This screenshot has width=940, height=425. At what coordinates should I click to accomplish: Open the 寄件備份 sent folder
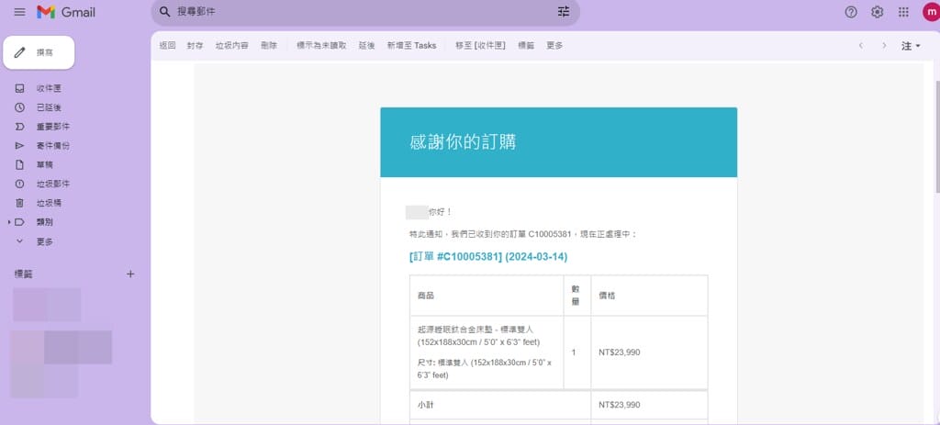52,146
